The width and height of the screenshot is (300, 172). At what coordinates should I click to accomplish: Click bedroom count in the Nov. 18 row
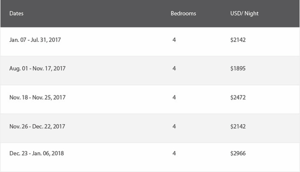coord(174,98)
